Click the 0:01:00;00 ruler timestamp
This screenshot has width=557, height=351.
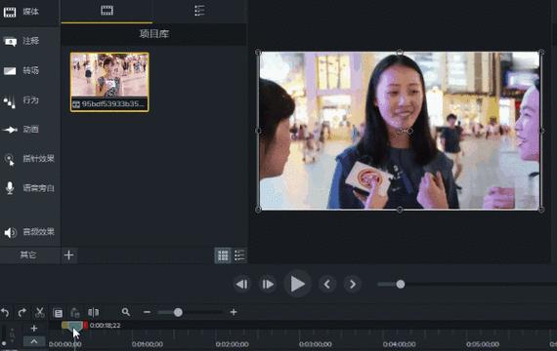[x=147, y=344]
